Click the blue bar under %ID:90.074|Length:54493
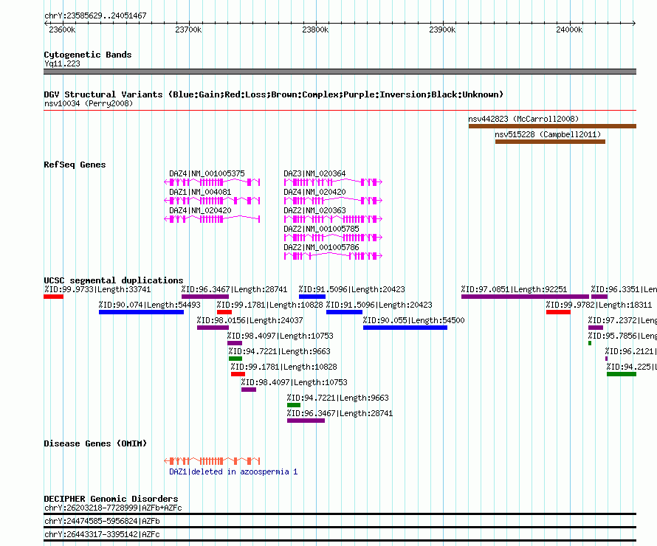The width and height of the screenshot is (657, 546). (x=141, y=312)
